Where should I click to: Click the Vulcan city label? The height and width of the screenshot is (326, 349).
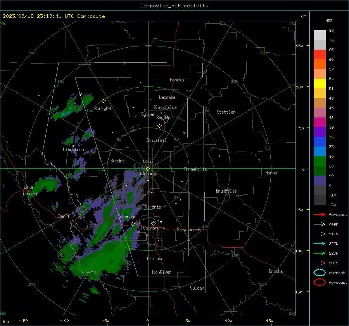pyautogui.click(x=197, y=288)
